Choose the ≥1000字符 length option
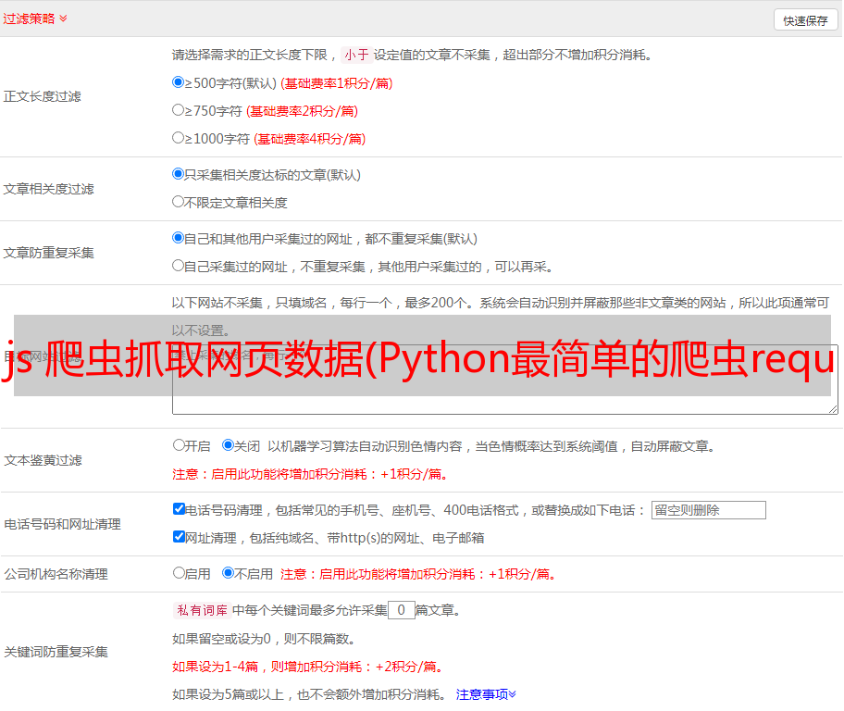The image size is (844, 711). tap(179, 137)
